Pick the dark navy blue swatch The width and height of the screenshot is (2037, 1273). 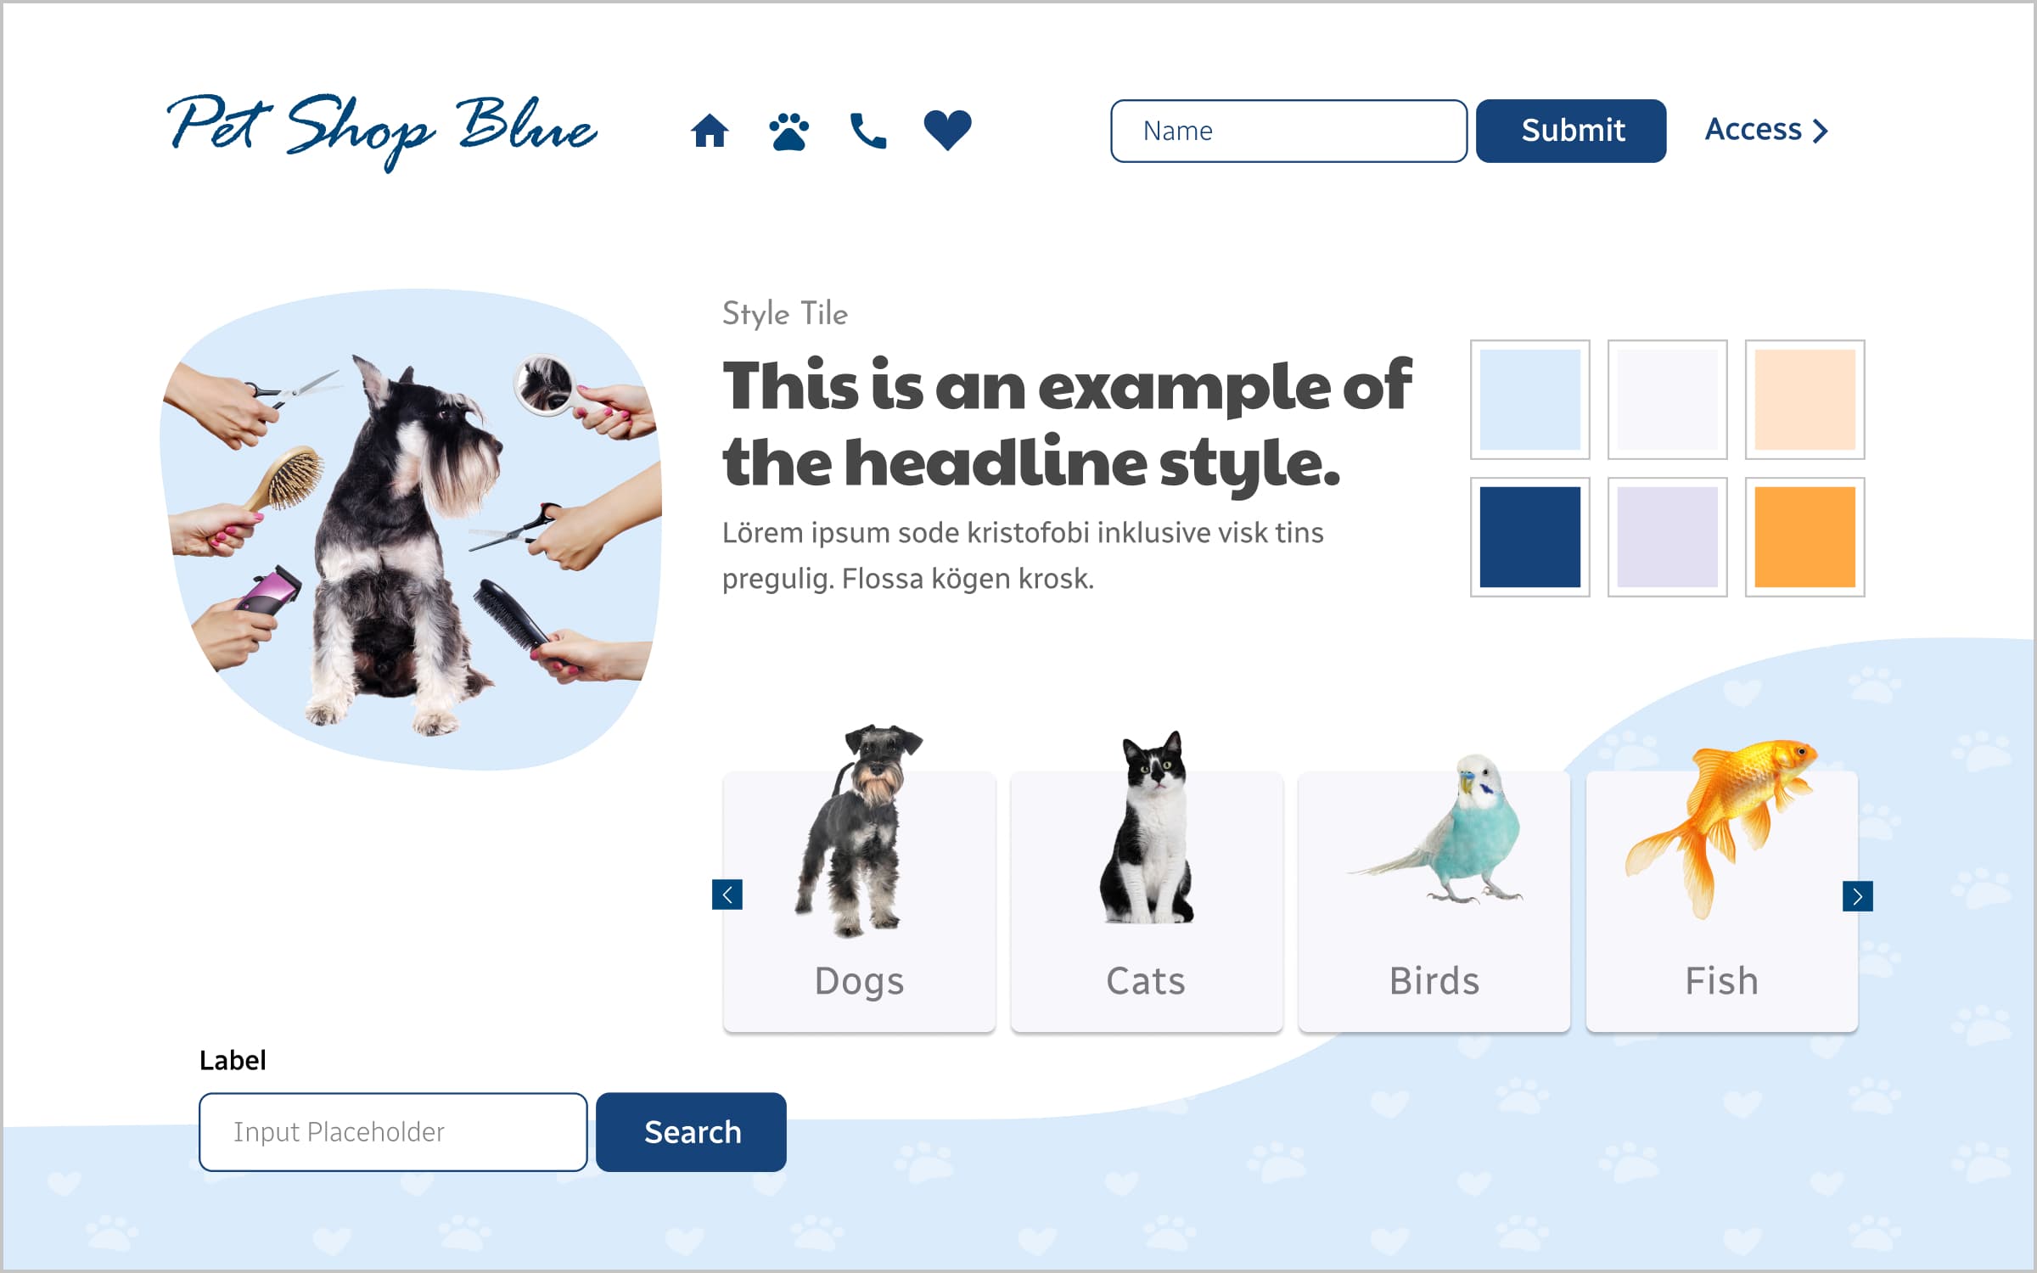tap(1530, 537)
